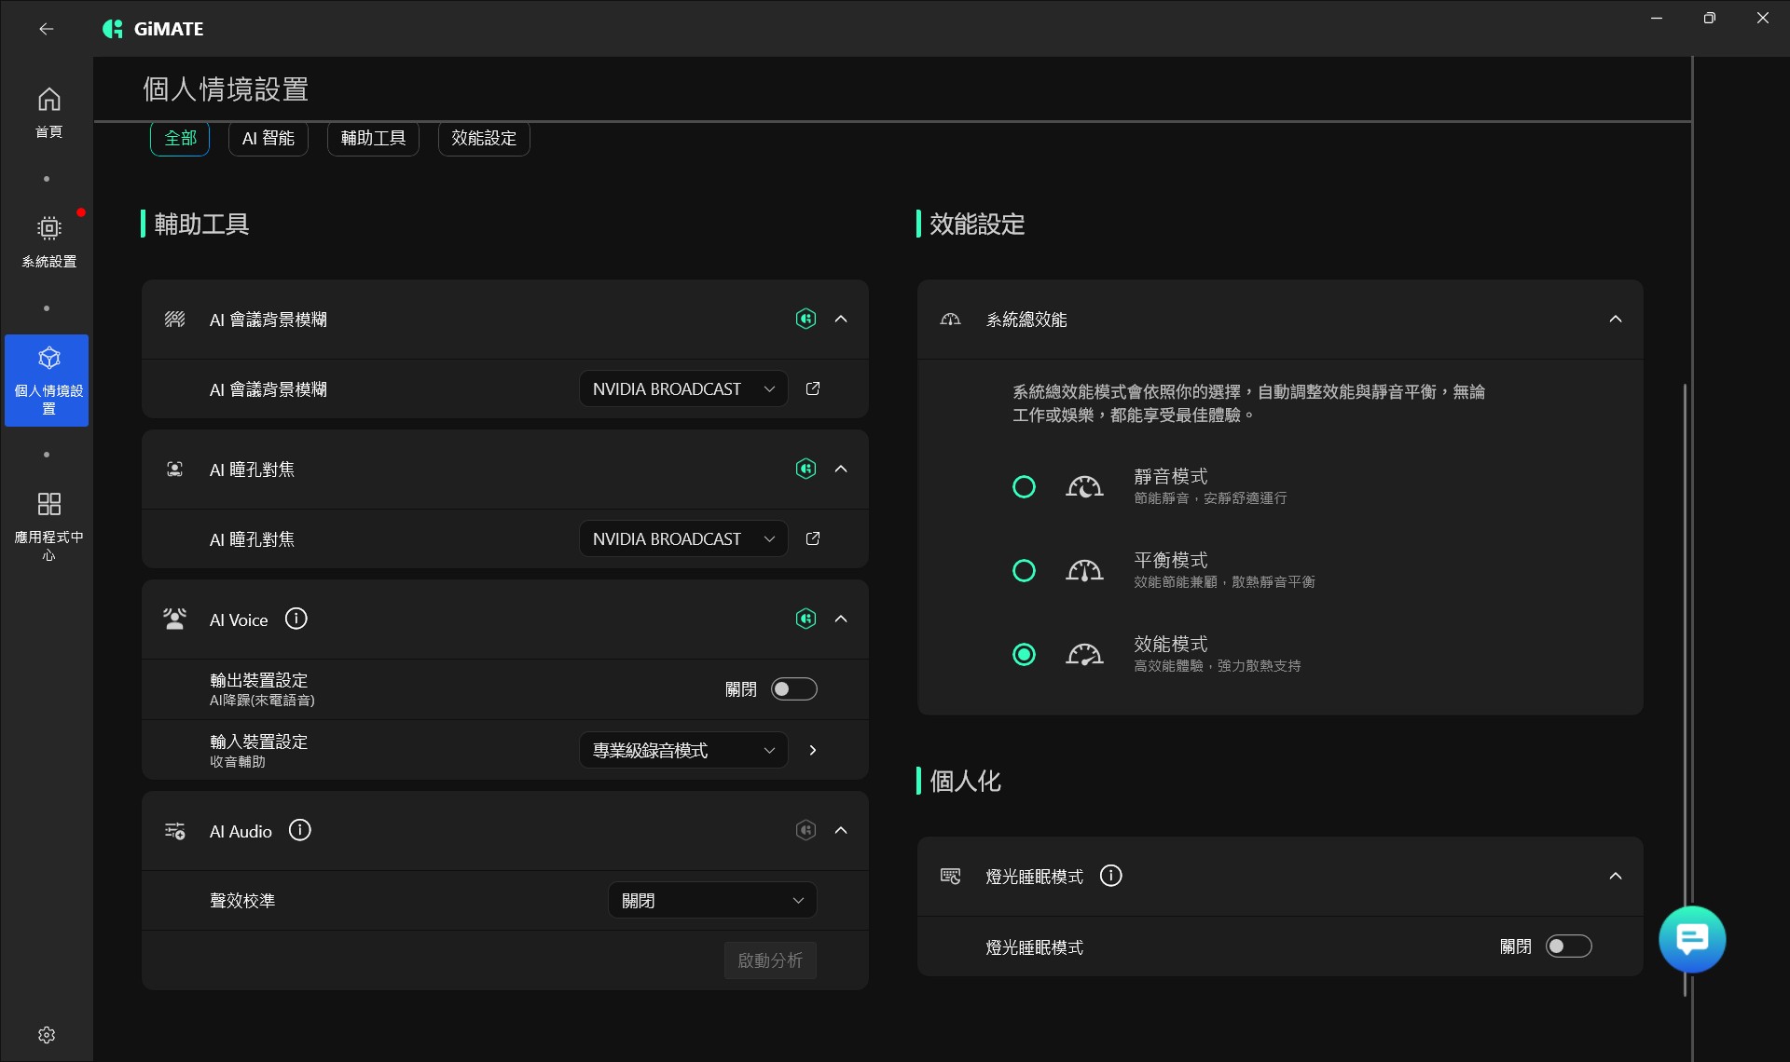Click the 輔助工具 section heading

click(201, 224)
